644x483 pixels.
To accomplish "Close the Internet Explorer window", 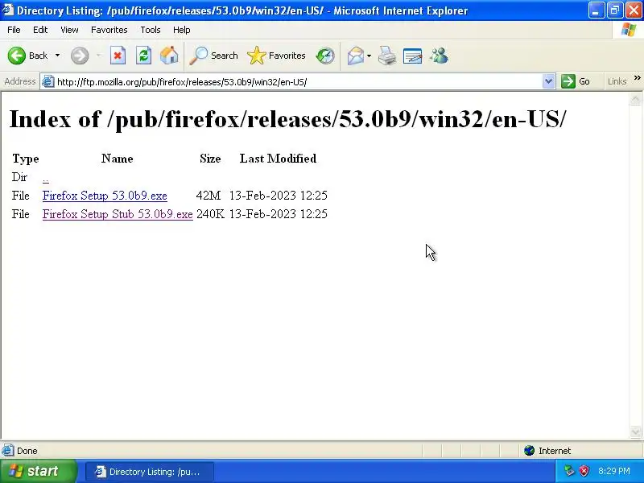I will click(634, 10).
